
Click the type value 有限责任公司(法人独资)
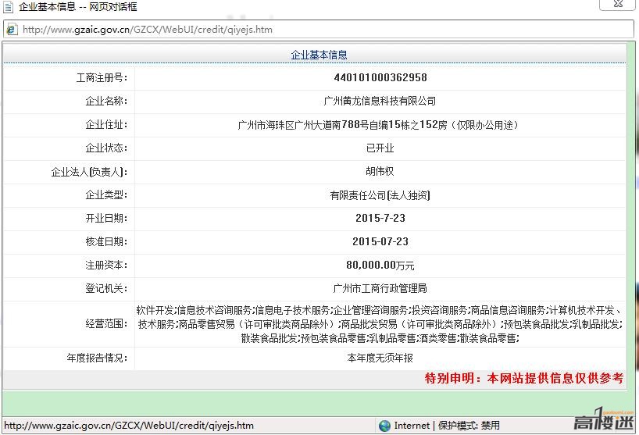point(380,195)
